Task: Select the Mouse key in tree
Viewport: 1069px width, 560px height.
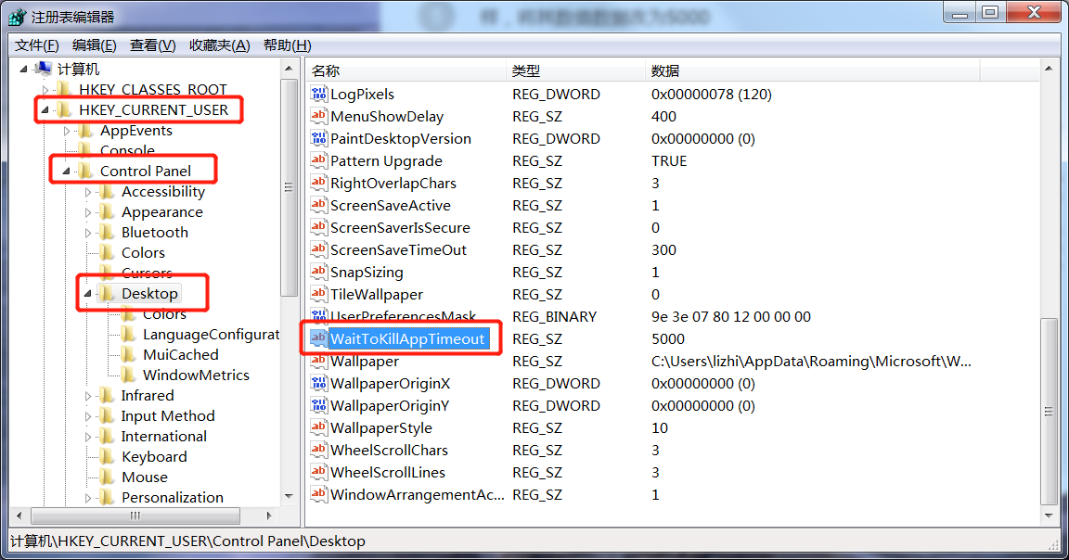Action: point(145,477)
